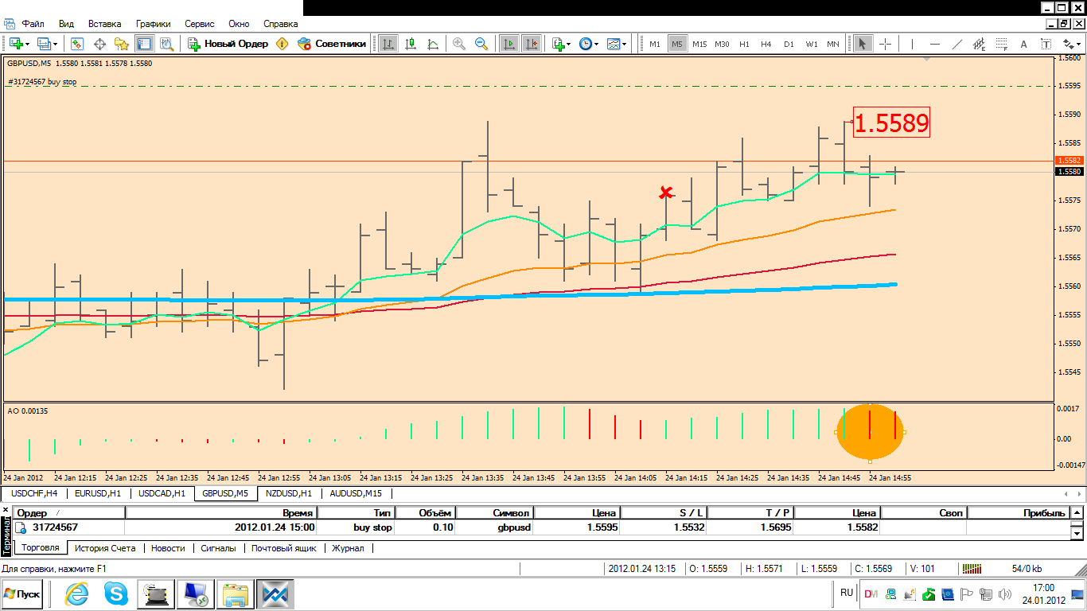Switch to the EURUSD,H1 chart tab
This screenshot has width=1087, height=611.
point(98,493)
